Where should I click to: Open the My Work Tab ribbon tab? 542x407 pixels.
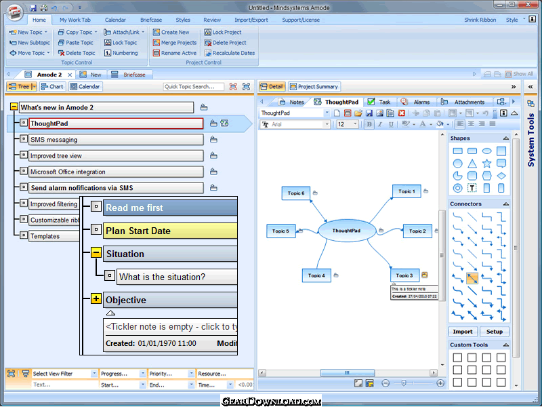[75, 20]
